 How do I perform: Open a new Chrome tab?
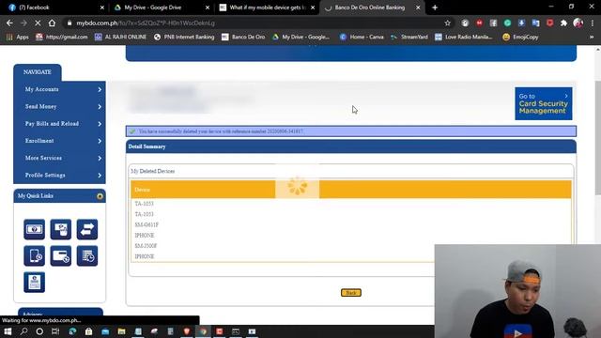[x=435, y=8]
